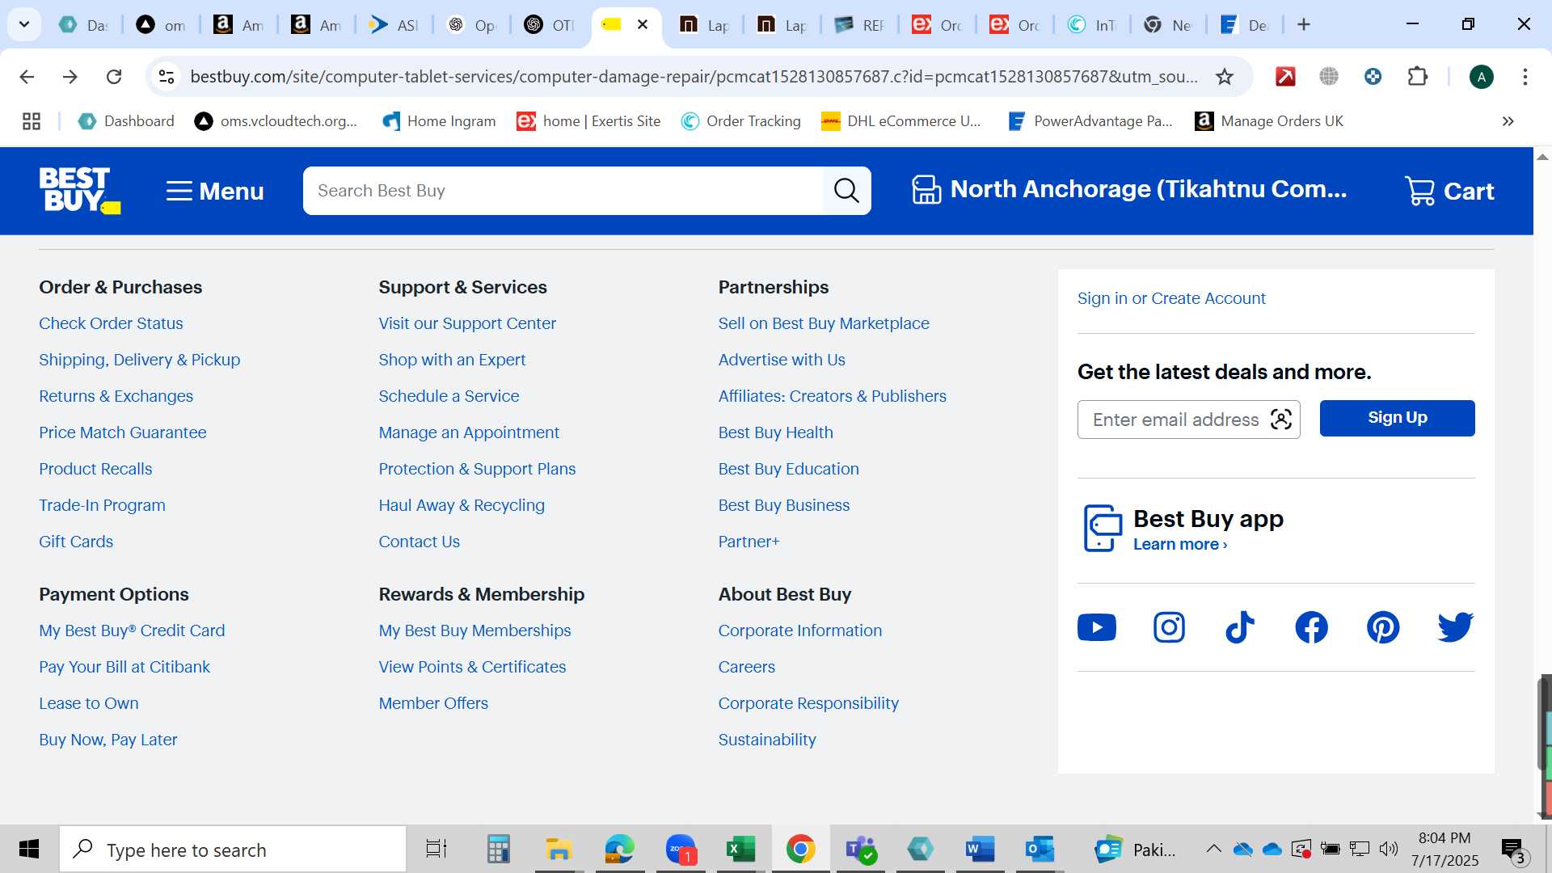Bookmark this page with star icon
1552x873 pixels.
1225,77
